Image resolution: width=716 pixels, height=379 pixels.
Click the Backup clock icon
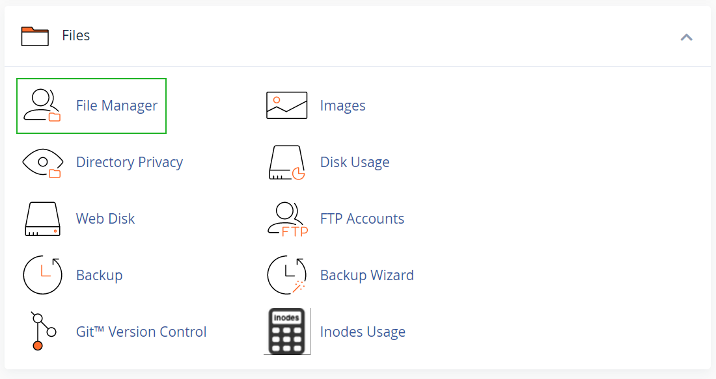pyautogui.click(x=42, y=275)
